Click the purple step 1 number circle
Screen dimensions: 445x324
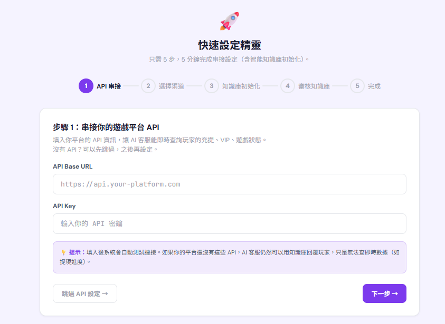(86, 86)
